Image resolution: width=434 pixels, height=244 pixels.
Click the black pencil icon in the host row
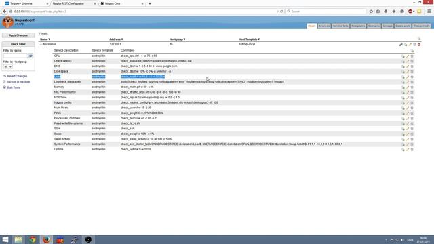point(401,45)
